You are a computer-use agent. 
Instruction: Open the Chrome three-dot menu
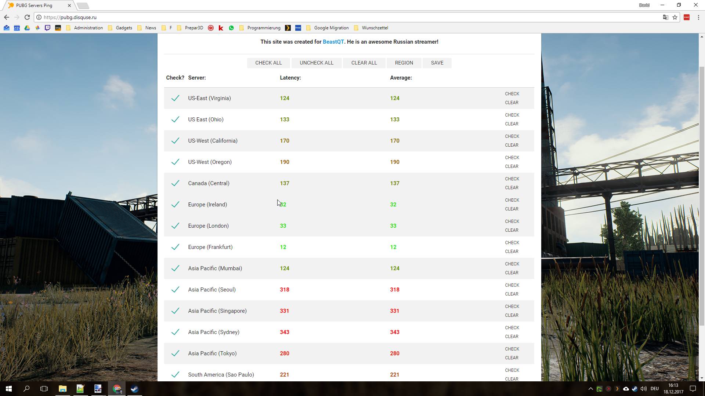click(x=698, y=17)
